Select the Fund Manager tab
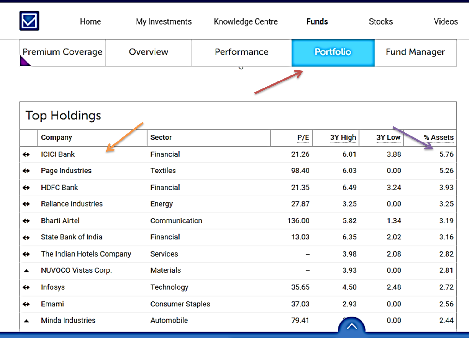 coord(415,52)
